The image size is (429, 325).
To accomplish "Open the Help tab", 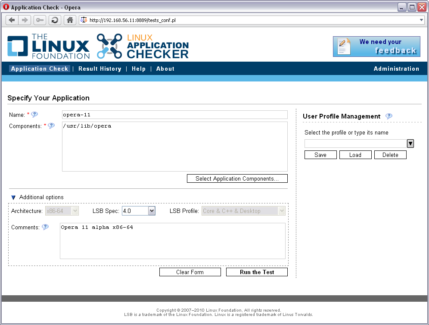I will click(x=139, y=69).
